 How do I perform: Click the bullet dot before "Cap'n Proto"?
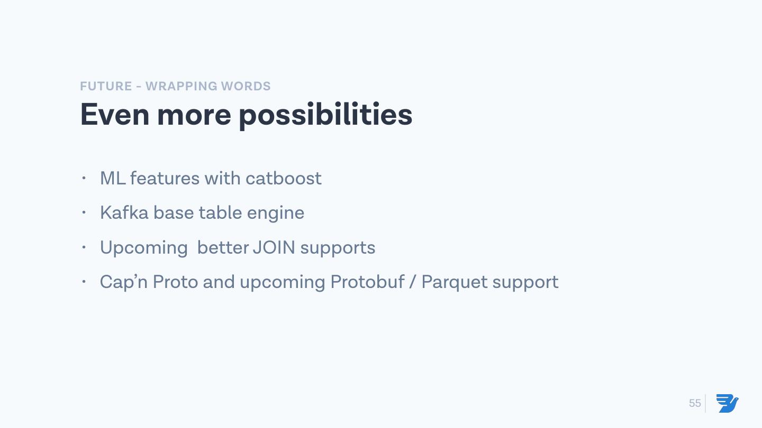tap(84, 282)
